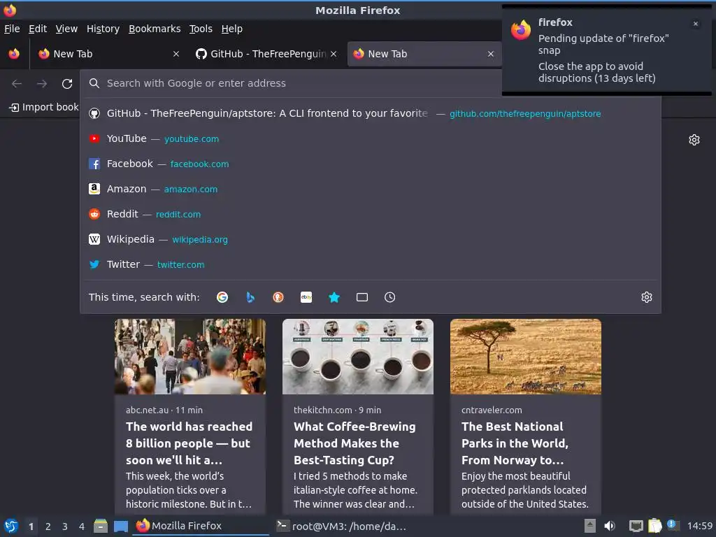716x537 pixels.
Task: Reload the page with the refresh icon
Action: point(67,84)
